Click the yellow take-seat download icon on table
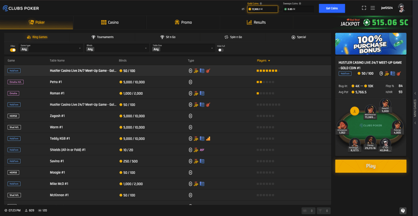Viewport: 418px width, 216px height. [354, 111]
